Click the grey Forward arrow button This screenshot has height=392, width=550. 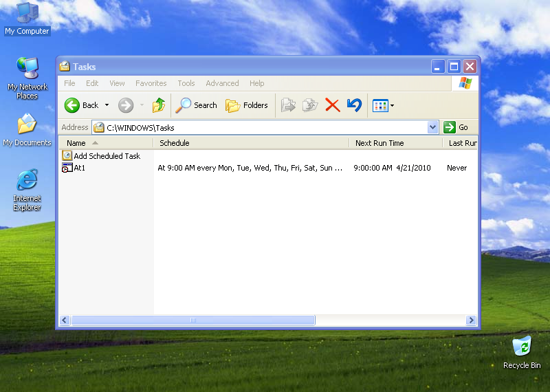[x=126, y=105]
